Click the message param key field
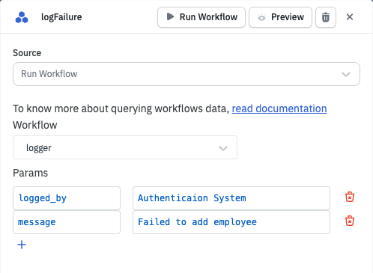This screenshot has height=273, width=373. coord(67,222)
